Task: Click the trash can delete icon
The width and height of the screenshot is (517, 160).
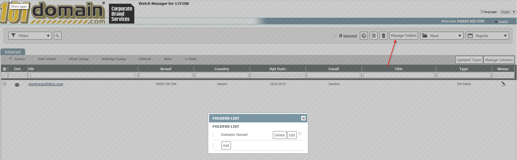Action: [x=384, y=36]
